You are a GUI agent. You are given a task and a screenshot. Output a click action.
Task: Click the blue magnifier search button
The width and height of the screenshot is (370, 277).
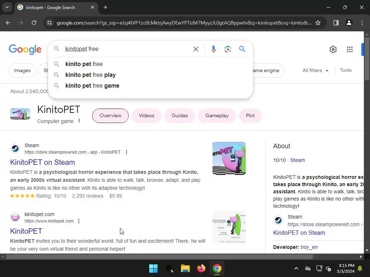[242, 49]
